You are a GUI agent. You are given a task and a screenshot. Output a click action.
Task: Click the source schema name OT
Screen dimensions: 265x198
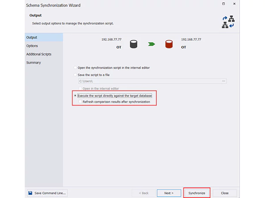coord(119,48)
